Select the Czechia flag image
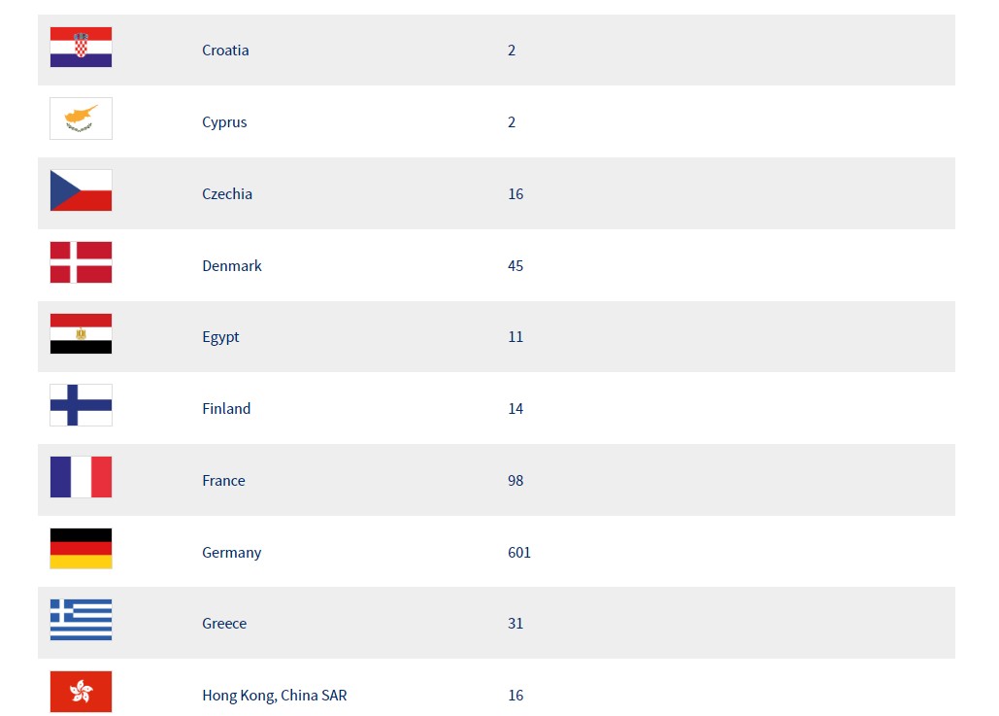This screenshot has width=999, height=716. click(x=81, y=190)
